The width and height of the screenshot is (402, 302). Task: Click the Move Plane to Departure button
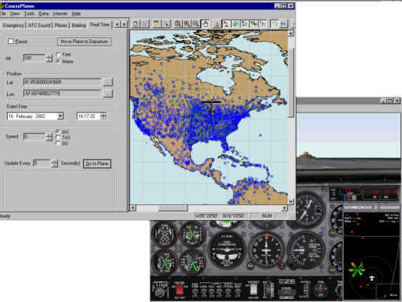[85, 42]
